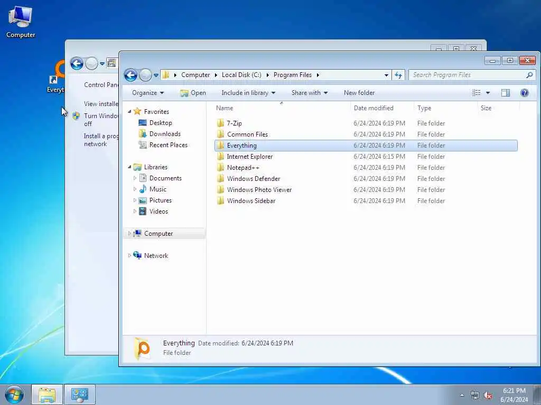Screen dimensions: 541x405
Task: Click the Music library icon
Action: (x=143, y=189)
